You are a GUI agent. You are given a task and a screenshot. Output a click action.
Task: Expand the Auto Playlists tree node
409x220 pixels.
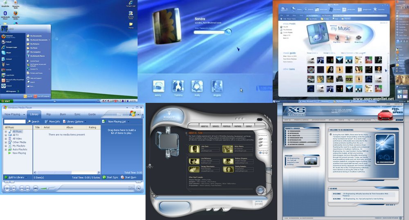coord(6,150)
